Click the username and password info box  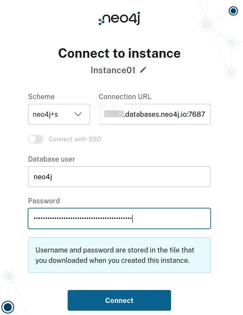pyautogui.click(x=119, y=255)
